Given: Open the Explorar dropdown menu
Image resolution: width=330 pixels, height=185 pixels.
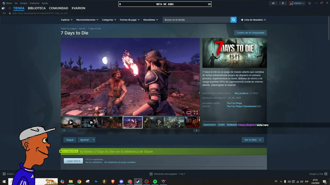Looking at the screenshot, I should (x=67, y=20).
